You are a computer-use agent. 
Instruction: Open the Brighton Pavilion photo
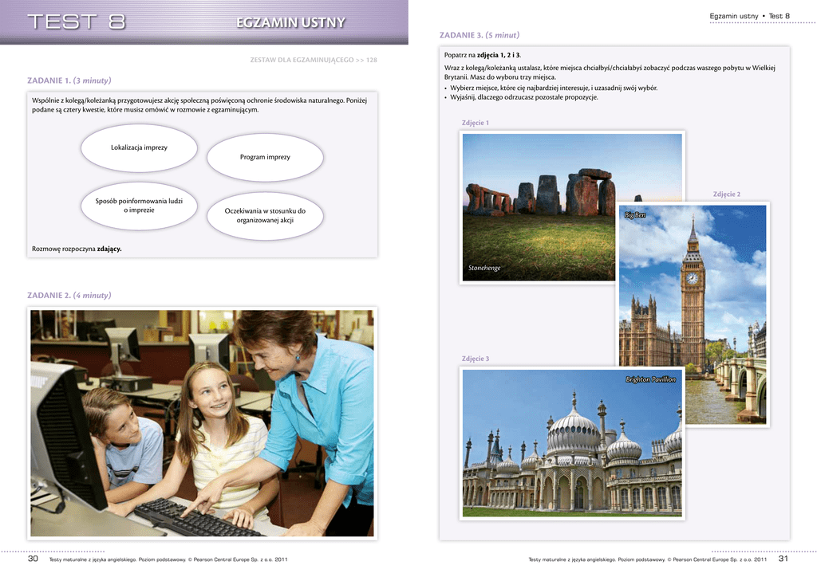pyautogui.click(x=572, y=442)
